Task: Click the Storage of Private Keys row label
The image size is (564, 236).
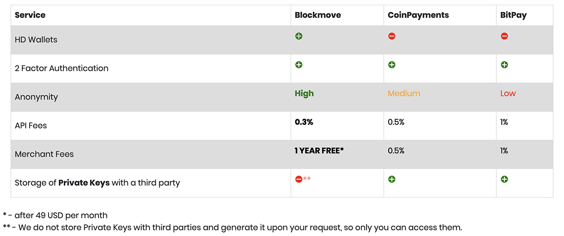Action: tap(97, 183)
